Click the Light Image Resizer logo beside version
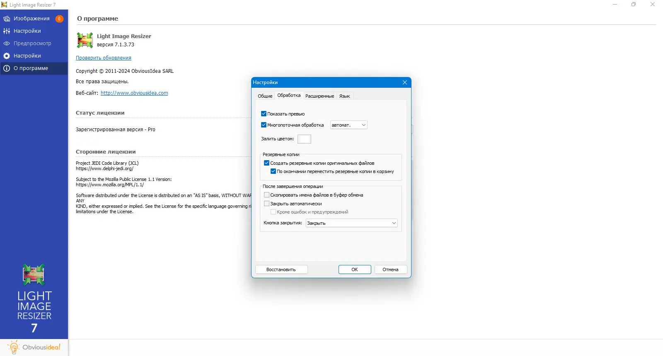The image size is (663, 356). 85,40
